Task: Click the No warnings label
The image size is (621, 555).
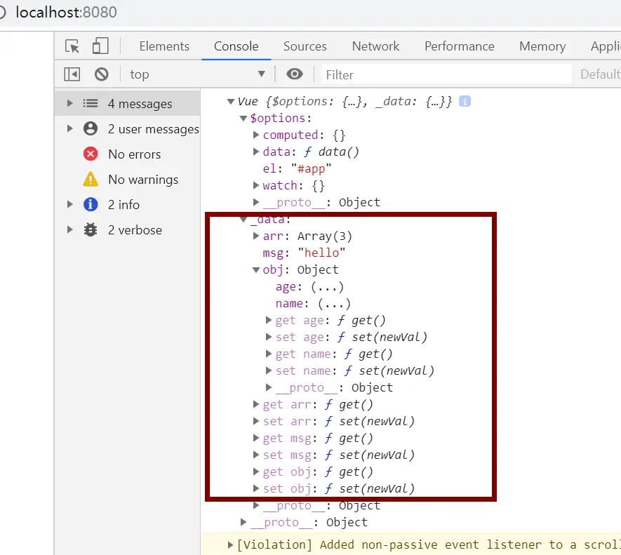Action: click(x=143, y=180)
